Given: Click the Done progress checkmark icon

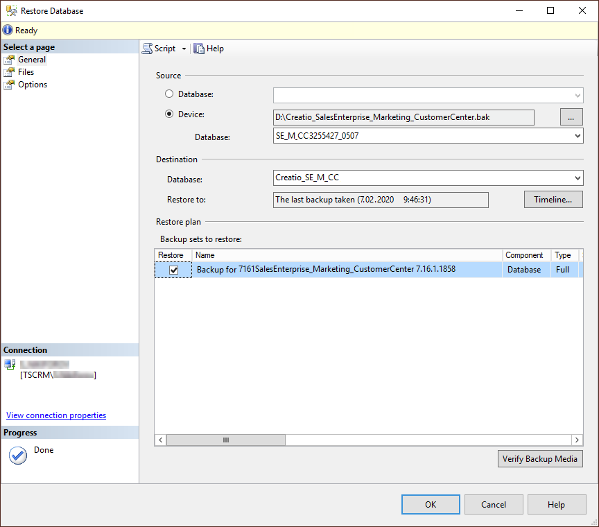Looking at the screenshot, I should (18, 456).
